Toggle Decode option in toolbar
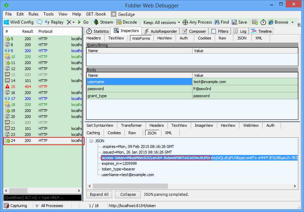The width and height of the screenshot is (304, 212). click(126, 22)
